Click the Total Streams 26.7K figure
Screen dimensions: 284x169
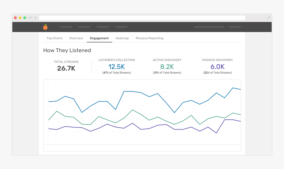pyautogui.click(x=66, y=69)
